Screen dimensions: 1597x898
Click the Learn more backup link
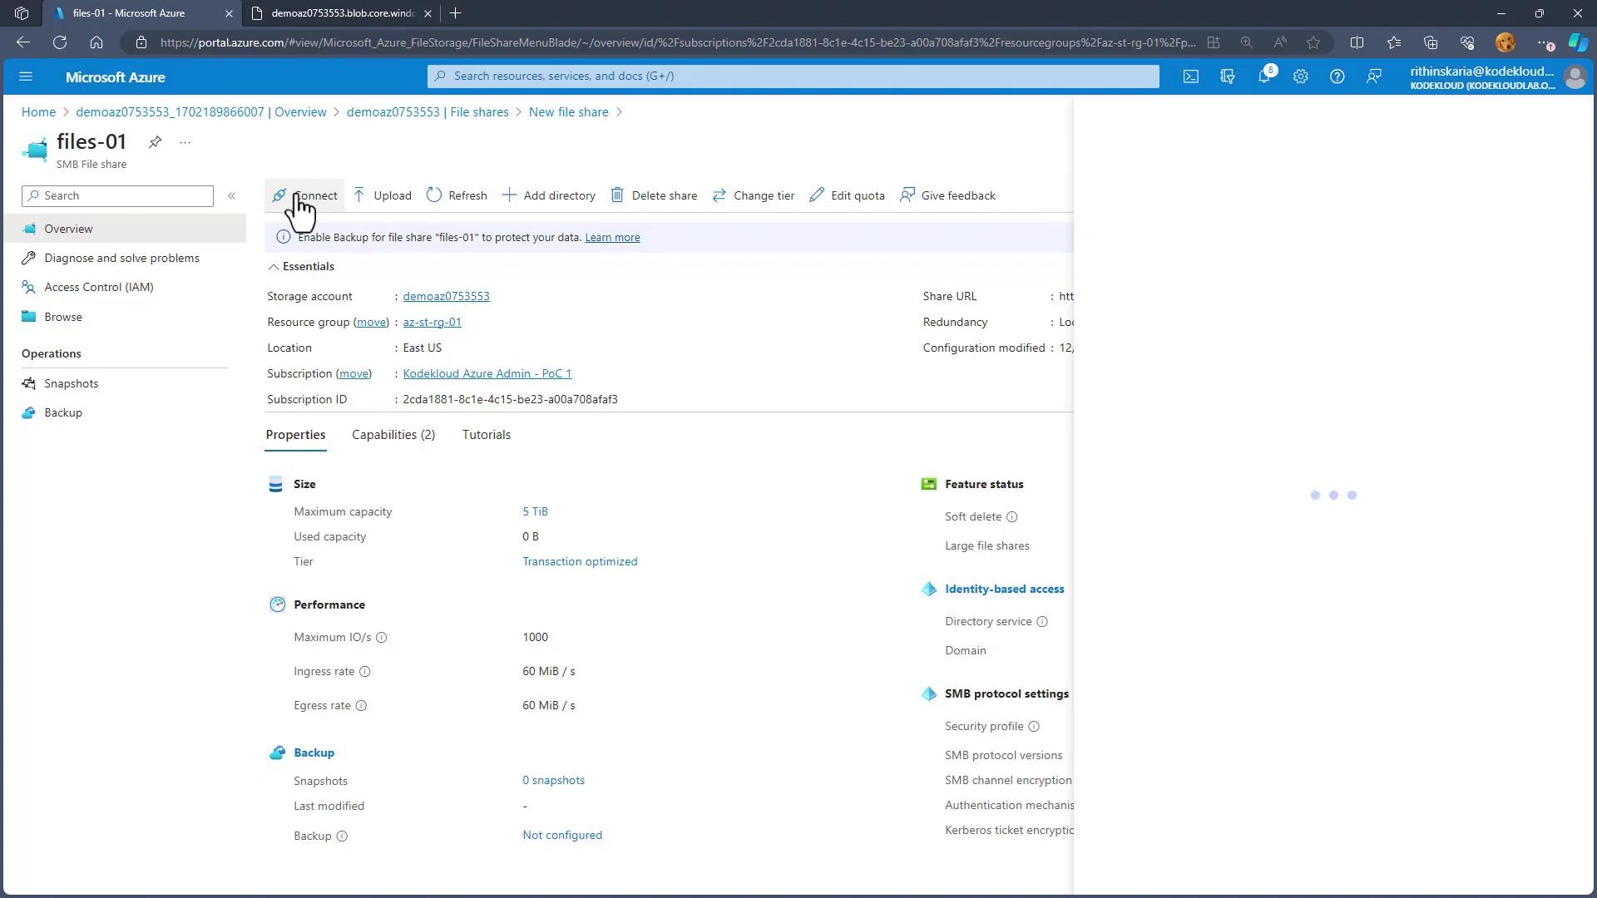(x=612, y=238)
